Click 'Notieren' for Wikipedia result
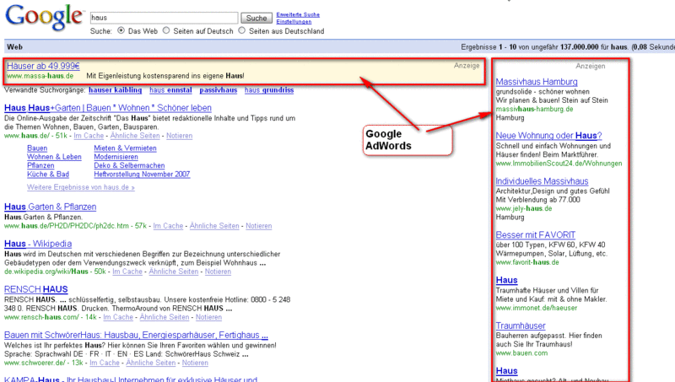 (218, 272)
